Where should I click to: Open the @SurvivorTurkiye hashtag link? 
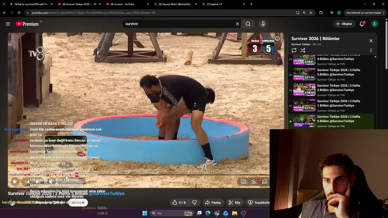point(106,193)
